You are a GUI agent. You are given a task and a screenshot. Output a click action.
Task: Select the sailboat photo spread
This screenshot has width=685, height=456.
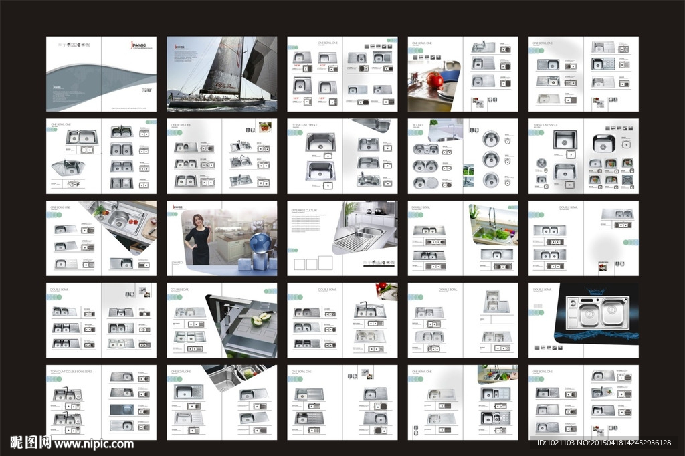pos(222,74)
